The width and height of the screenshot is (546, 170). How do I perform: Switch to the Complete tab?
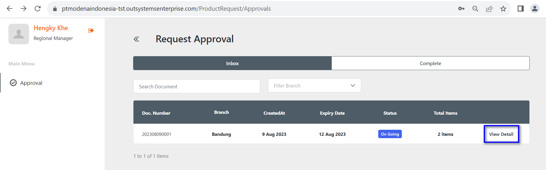pos(430,63)
